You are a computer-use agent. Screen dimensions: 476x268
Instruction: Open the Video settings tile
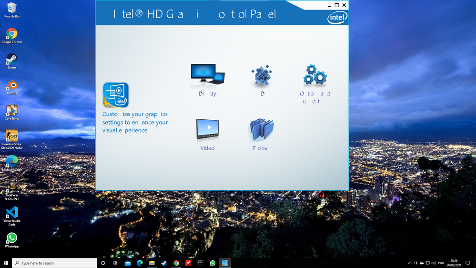(207, 134)
